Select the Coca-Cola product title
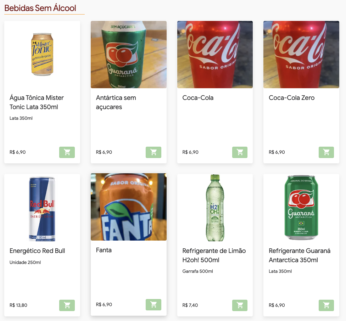The height and width of the screenshot is (321, 346). (198, 98)
